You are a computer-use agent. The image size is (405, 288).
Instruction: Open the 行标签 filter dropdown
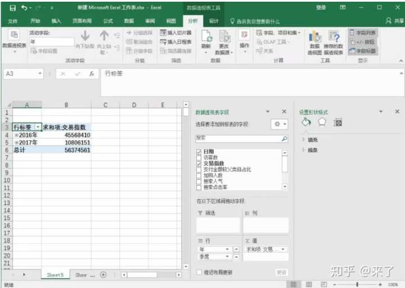pos(38,127)
